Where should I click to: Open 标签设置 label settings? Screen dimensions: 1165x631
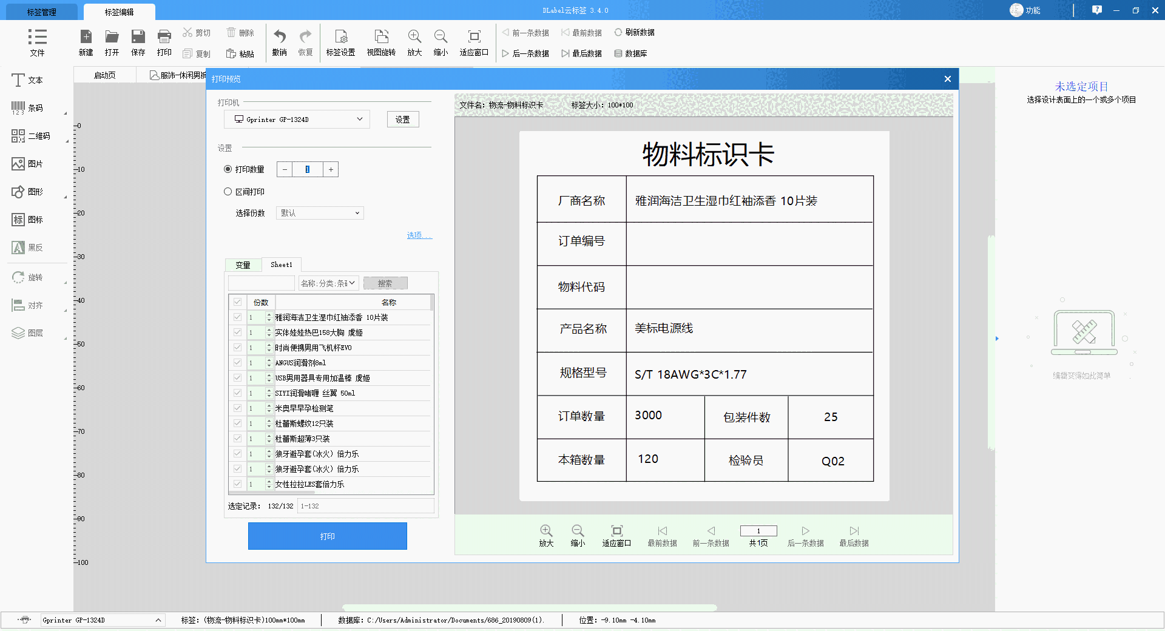[x=341, y=42]
